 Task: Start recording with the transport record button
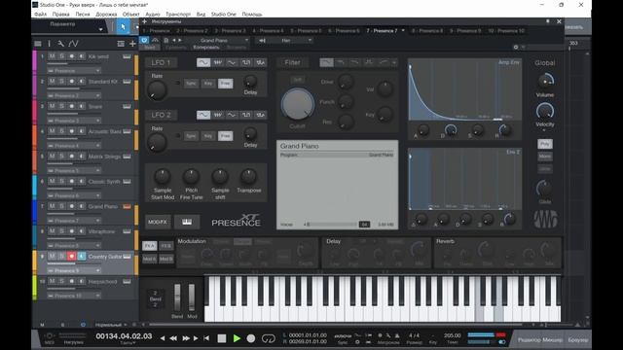pos(251,338)
